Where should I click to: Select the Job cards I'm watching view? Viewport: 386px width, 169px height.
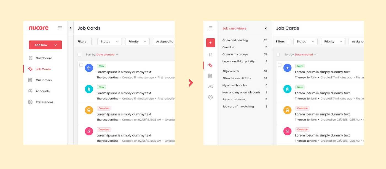pos(245,106)
